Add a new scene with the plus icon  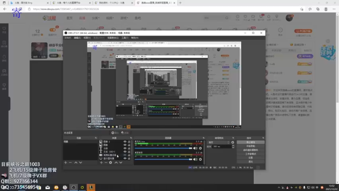pyautogui.click(x=66, y=163)
